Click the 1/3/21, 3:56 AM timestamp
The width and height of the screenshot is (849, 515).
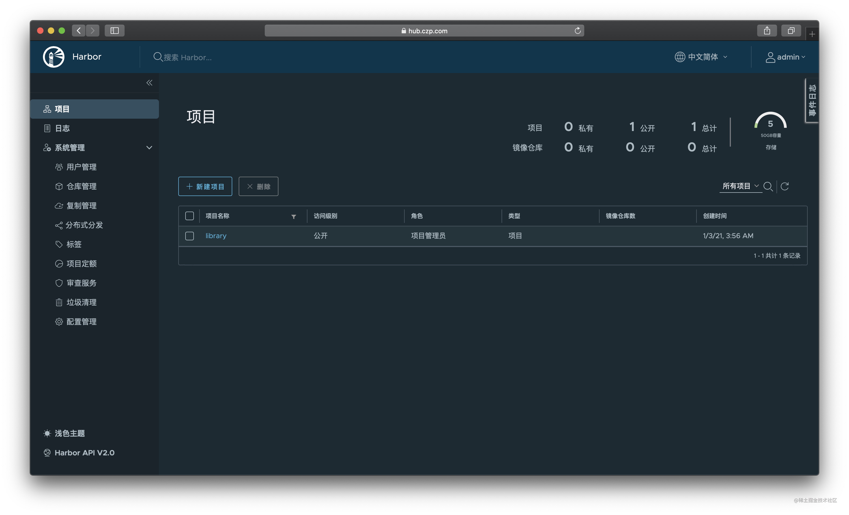tap(728, 236)
